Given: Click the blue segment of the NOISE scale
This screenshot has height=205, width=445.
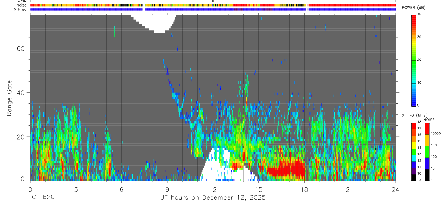Looking at the screenshot, I should [427, 163].
